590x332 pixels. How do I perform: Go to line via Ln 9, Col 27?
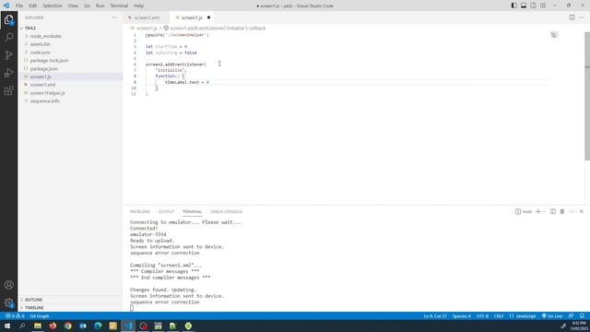(435, 315)
